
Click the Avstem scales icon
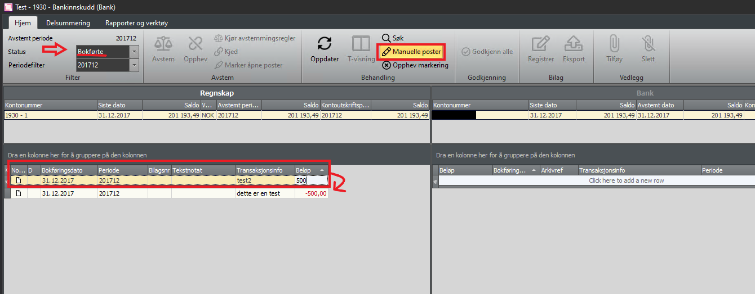click(x=163, y=44)
